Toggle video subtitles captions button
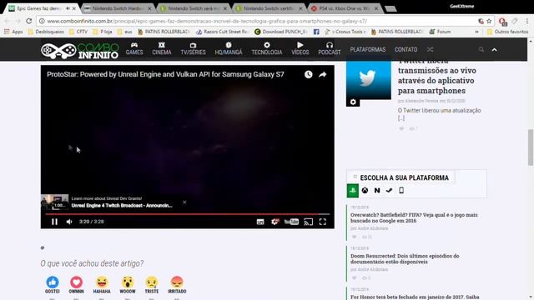The height and width of the screenshot is (300, 534). click(x=260, y=222)
